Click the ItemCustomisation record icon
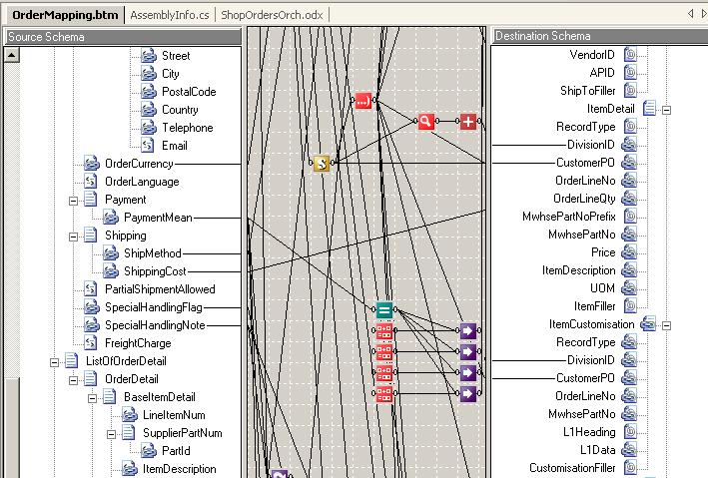The image size is (708, 478). (x=648, y=323)
